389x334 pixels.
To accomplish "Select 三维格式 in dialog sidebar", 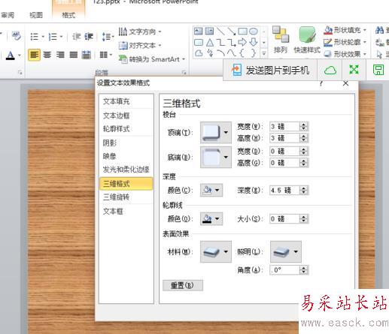I will coord(126,184).
